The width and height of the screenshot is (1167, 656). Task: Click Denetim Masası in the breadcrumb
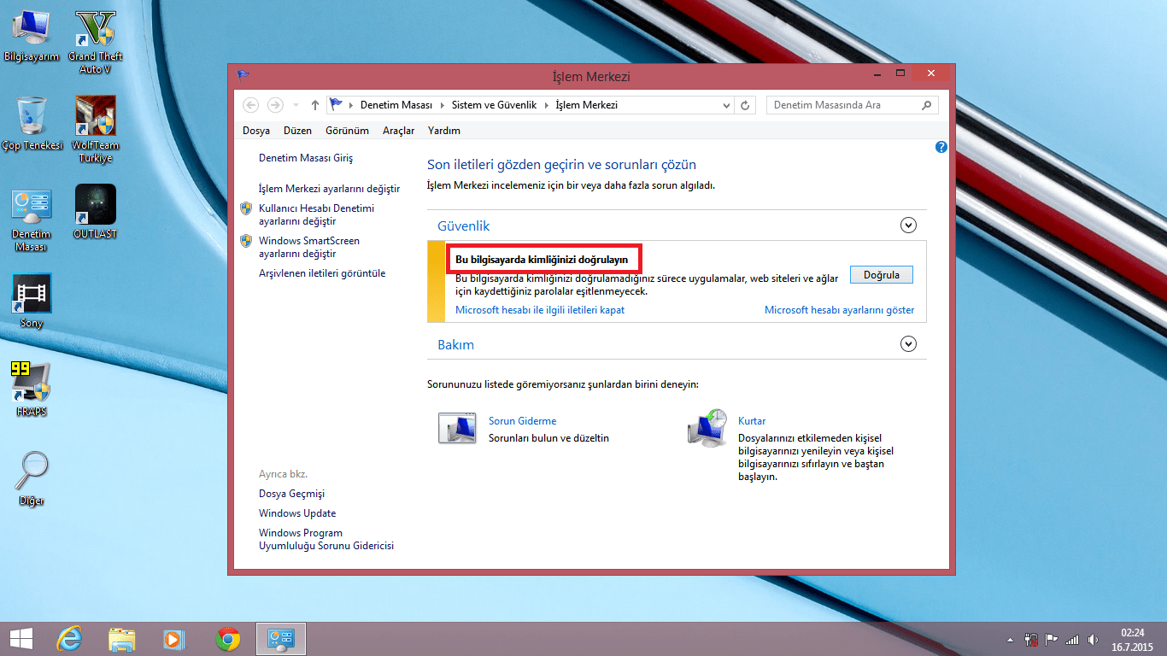tap(396, 105)
